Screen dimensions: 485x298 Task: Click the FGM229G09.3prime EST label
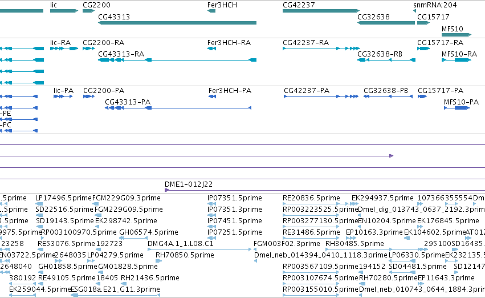tap(127, 198)
